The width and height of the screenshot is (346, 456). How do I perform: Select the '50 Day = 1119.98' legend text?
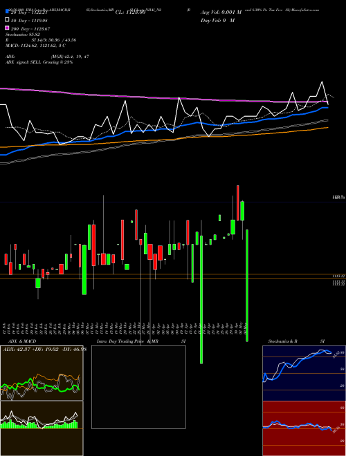click(x=29, y=20)
